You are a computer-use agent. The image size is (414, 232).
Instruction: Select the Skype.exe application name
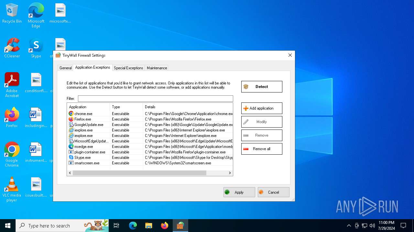click(x=82, y=158)
